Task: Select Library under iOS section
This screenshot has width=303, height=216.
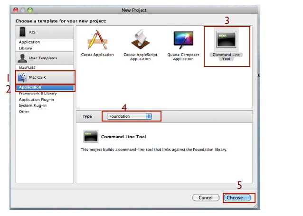Action: (25, 48)
